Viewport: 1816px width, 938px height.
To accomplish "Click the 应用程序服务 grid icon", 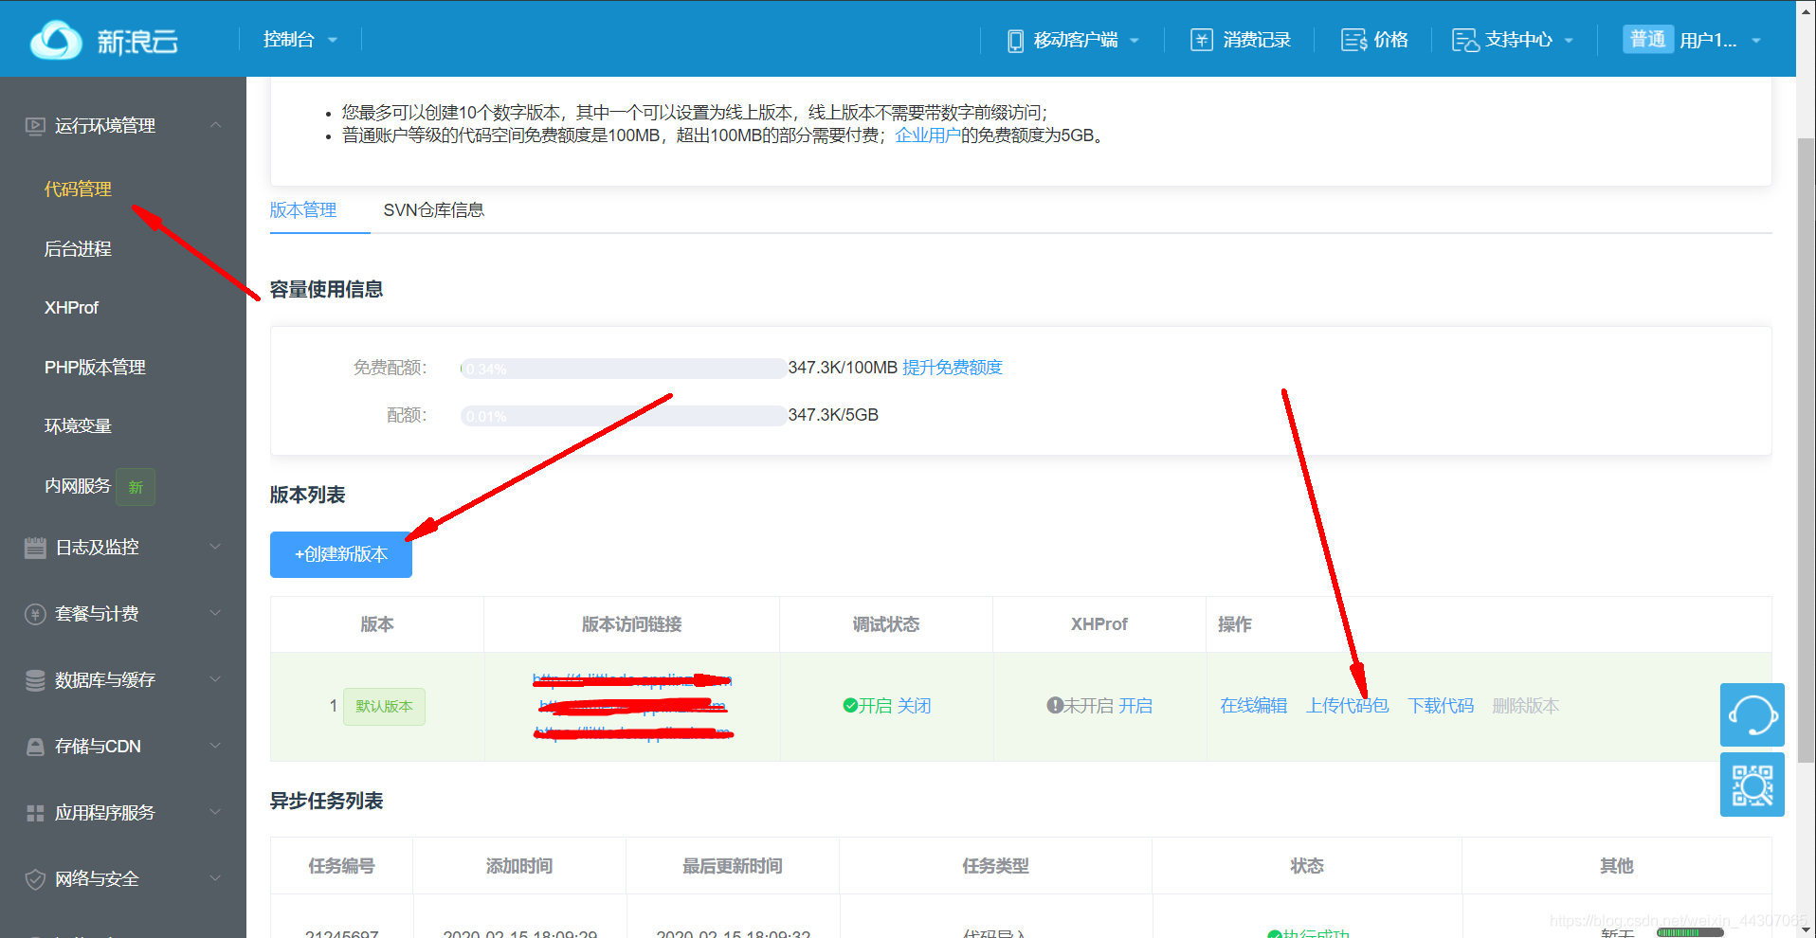I will (x=35, y=813).
